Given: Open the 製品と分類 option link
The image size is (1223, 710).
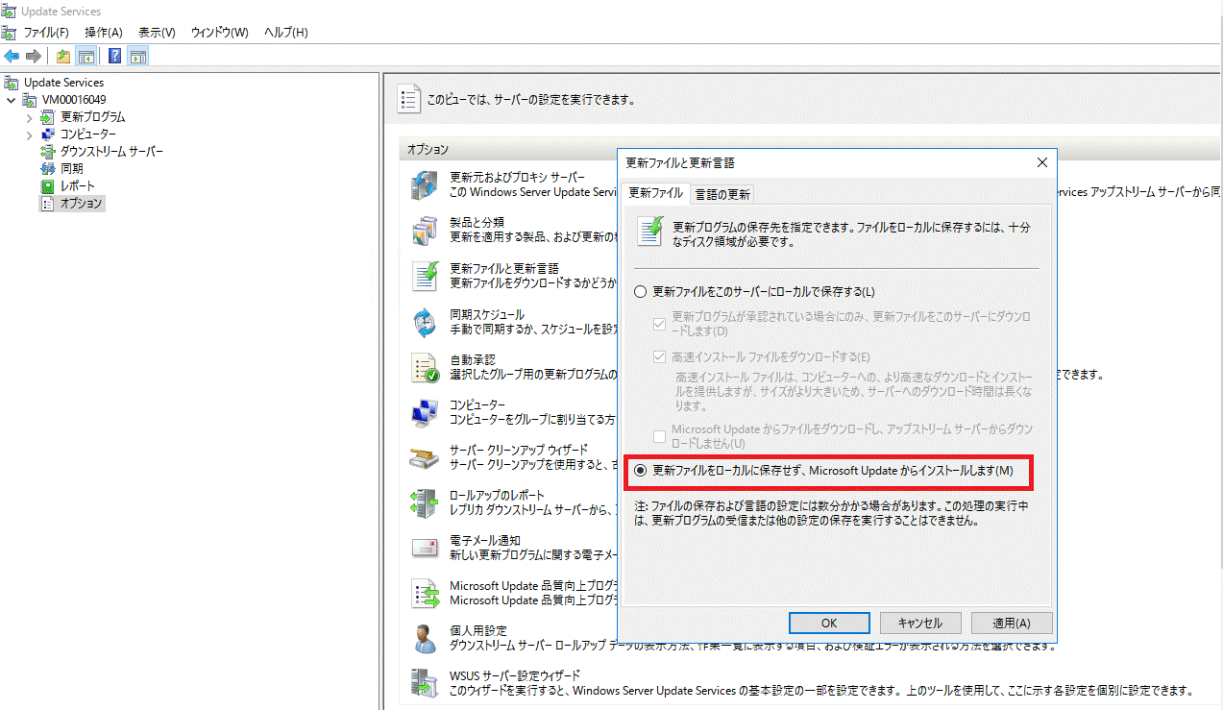Looking at the screenshot, I should pos(477,222).
